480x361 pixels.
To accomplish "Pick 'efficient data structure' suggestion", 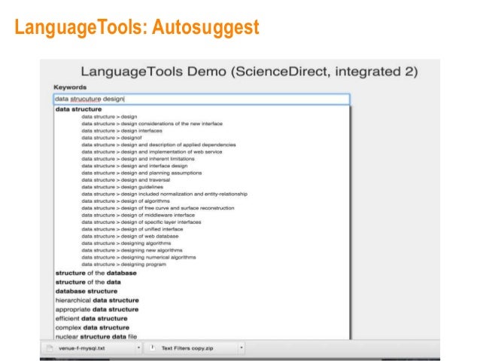I will (x=91, y=319).
